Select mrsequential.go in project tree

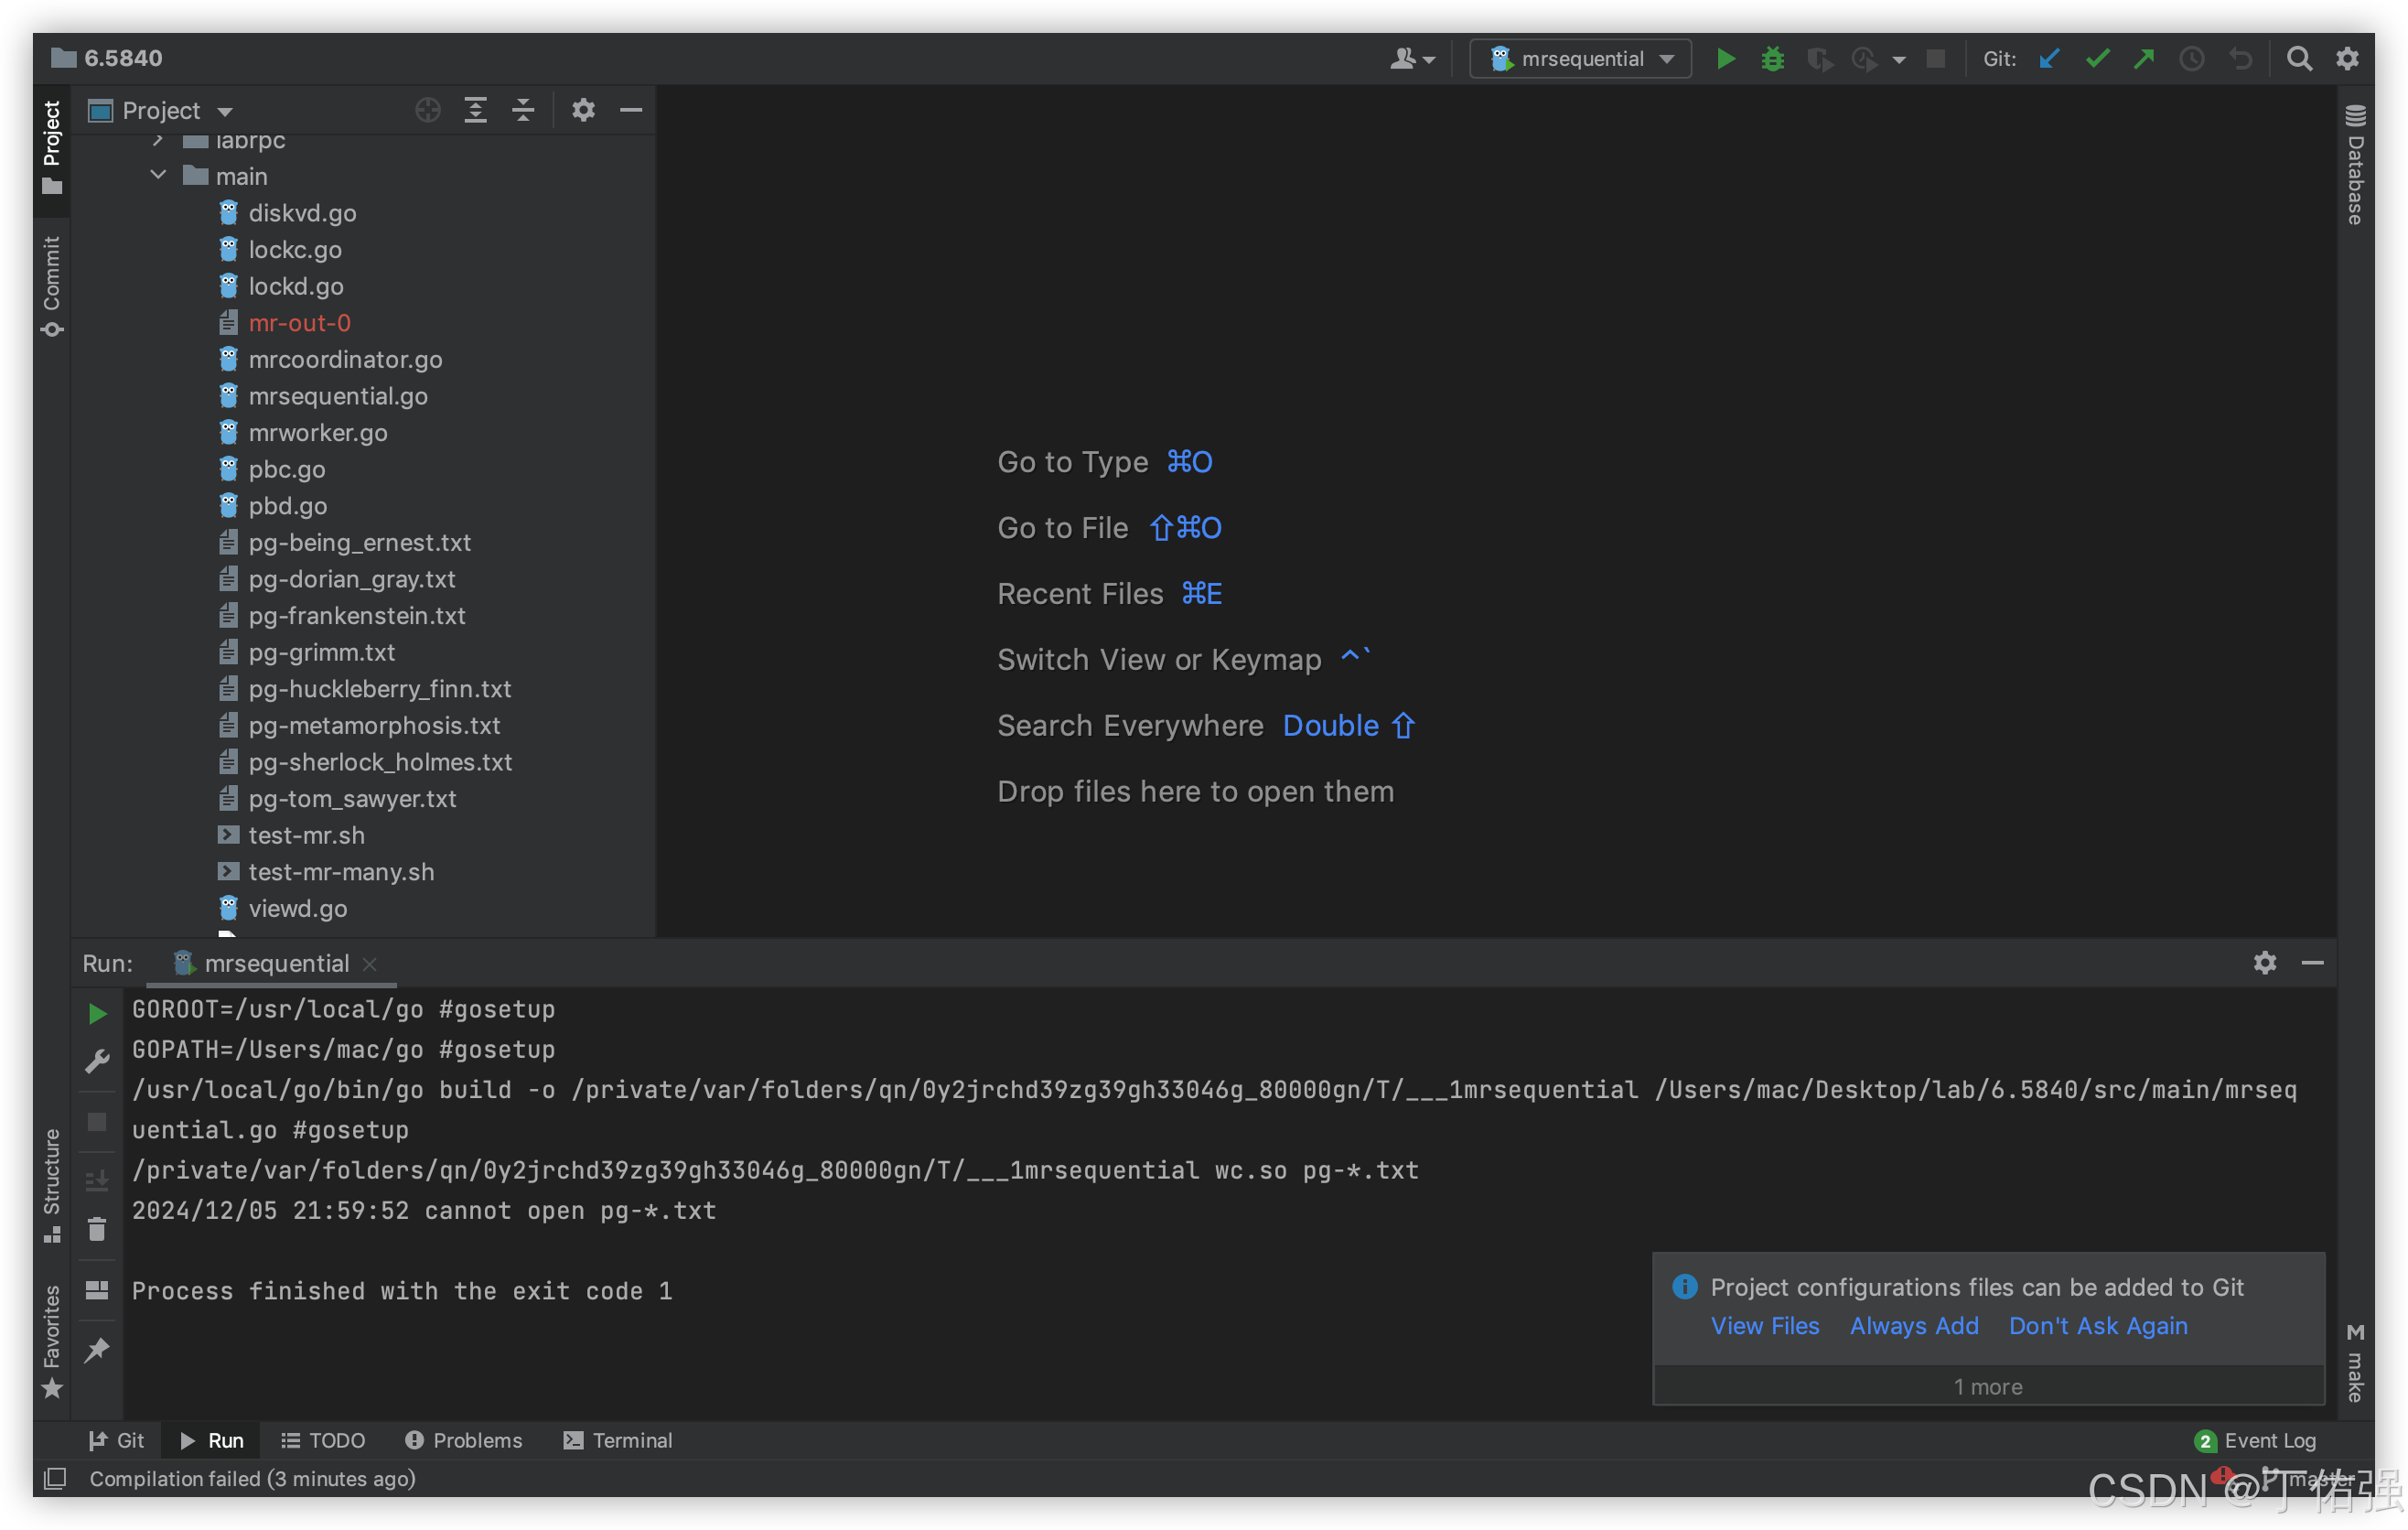[337, 396]
